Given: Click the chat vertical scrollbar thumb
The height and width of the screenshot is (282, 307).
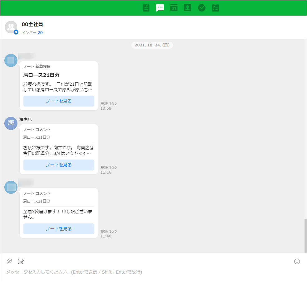Looking at the screenshot, I should point(305,236).
